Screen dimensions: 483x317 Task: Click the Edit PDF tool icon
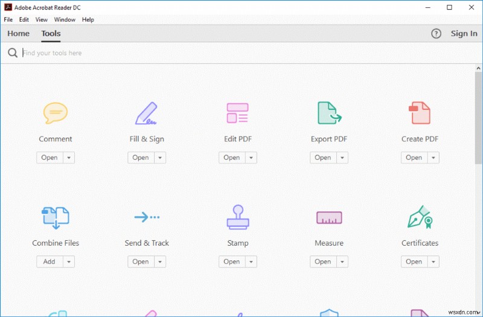pyautogui.click(x=237, y=114)
